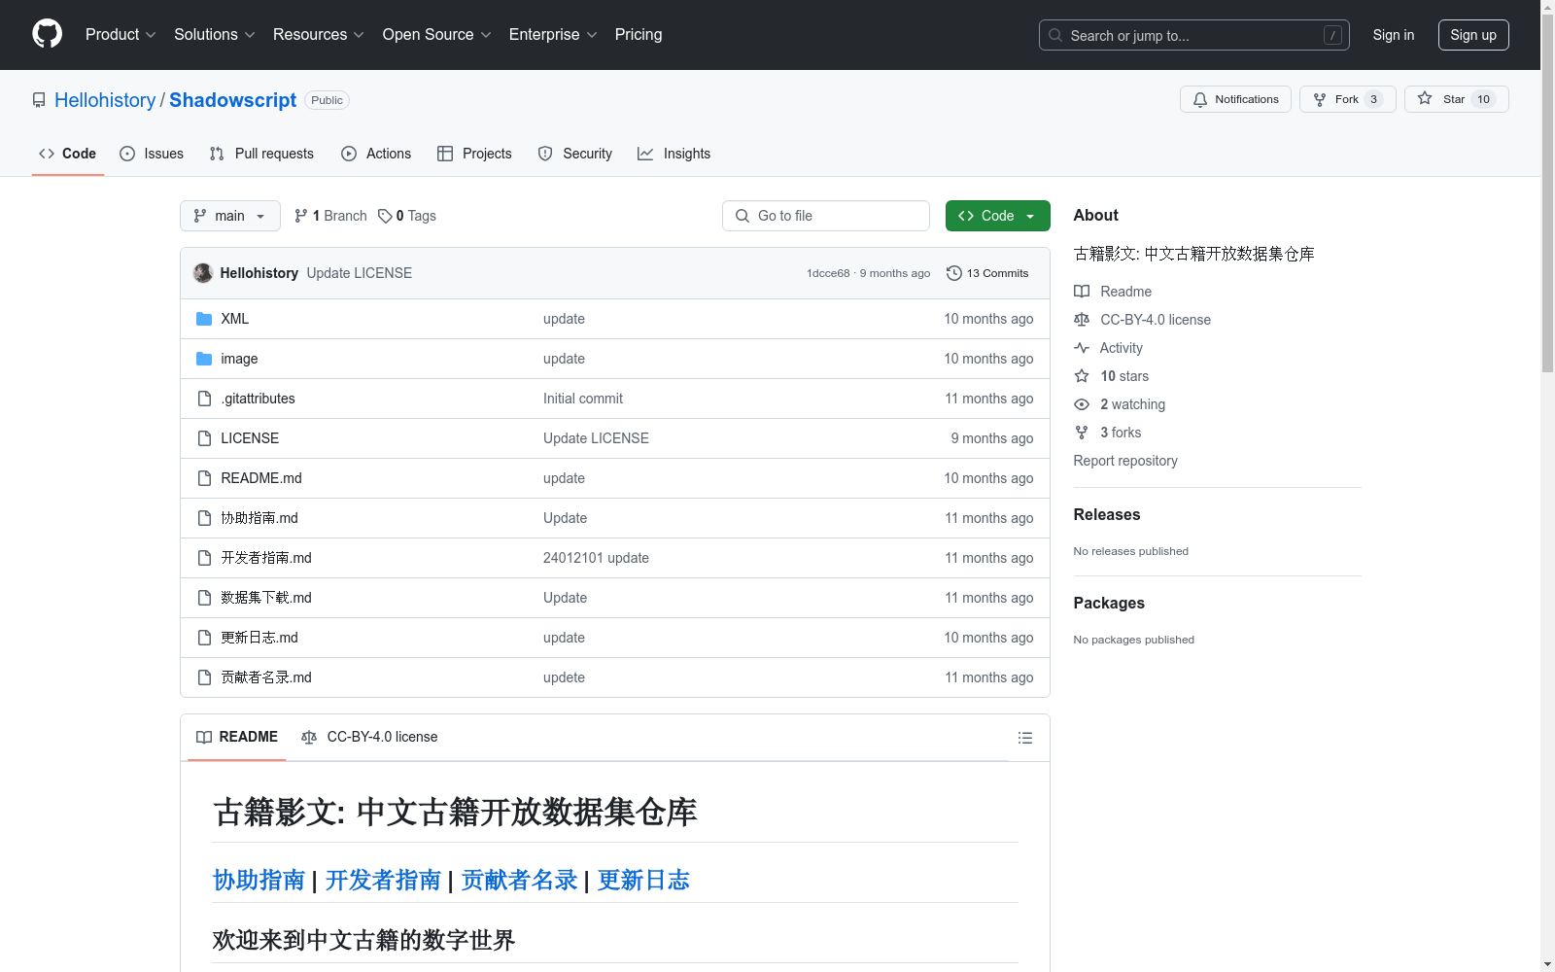Viewport: 1555px width, 972px height.
Task: Click the 协助指南.md file icon
Action: coord(204,518)
